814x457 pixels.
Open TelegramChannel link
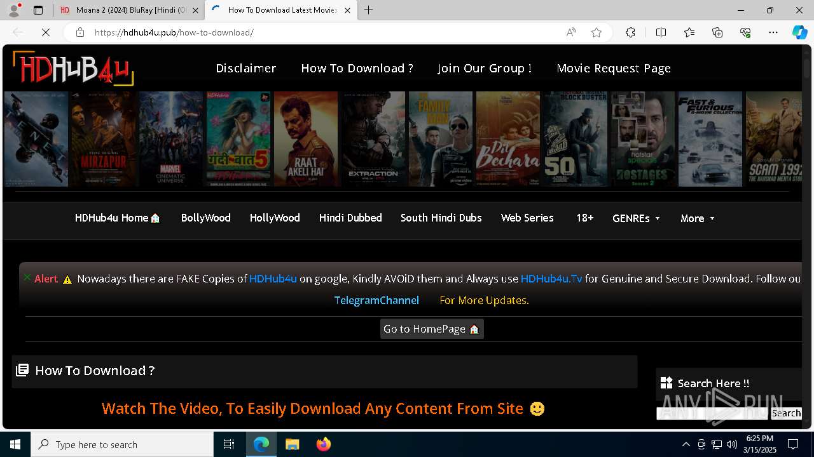pos(376,300)
